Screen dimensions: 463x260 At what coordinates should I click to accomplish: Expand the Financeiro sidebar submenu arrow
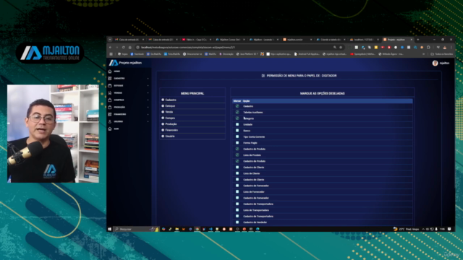pos(148,114)
